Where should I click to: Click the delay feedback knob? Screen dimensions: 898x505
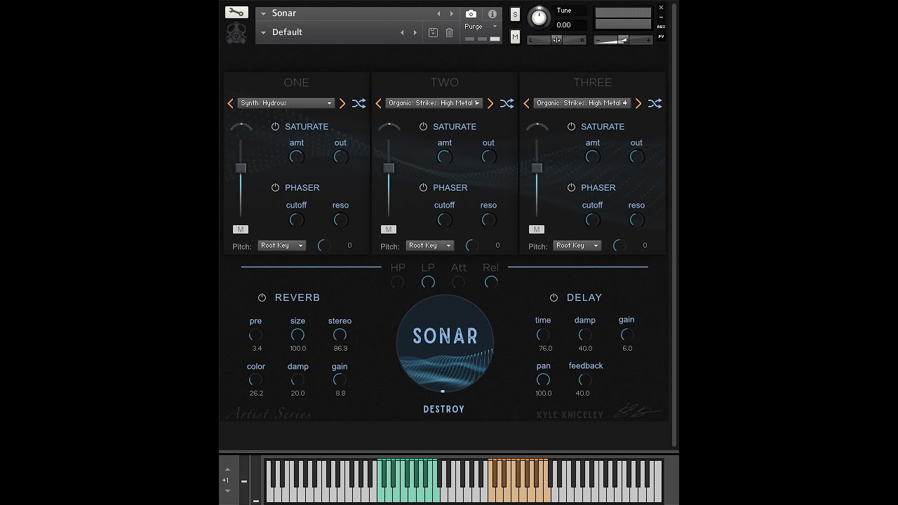(585, 379)
